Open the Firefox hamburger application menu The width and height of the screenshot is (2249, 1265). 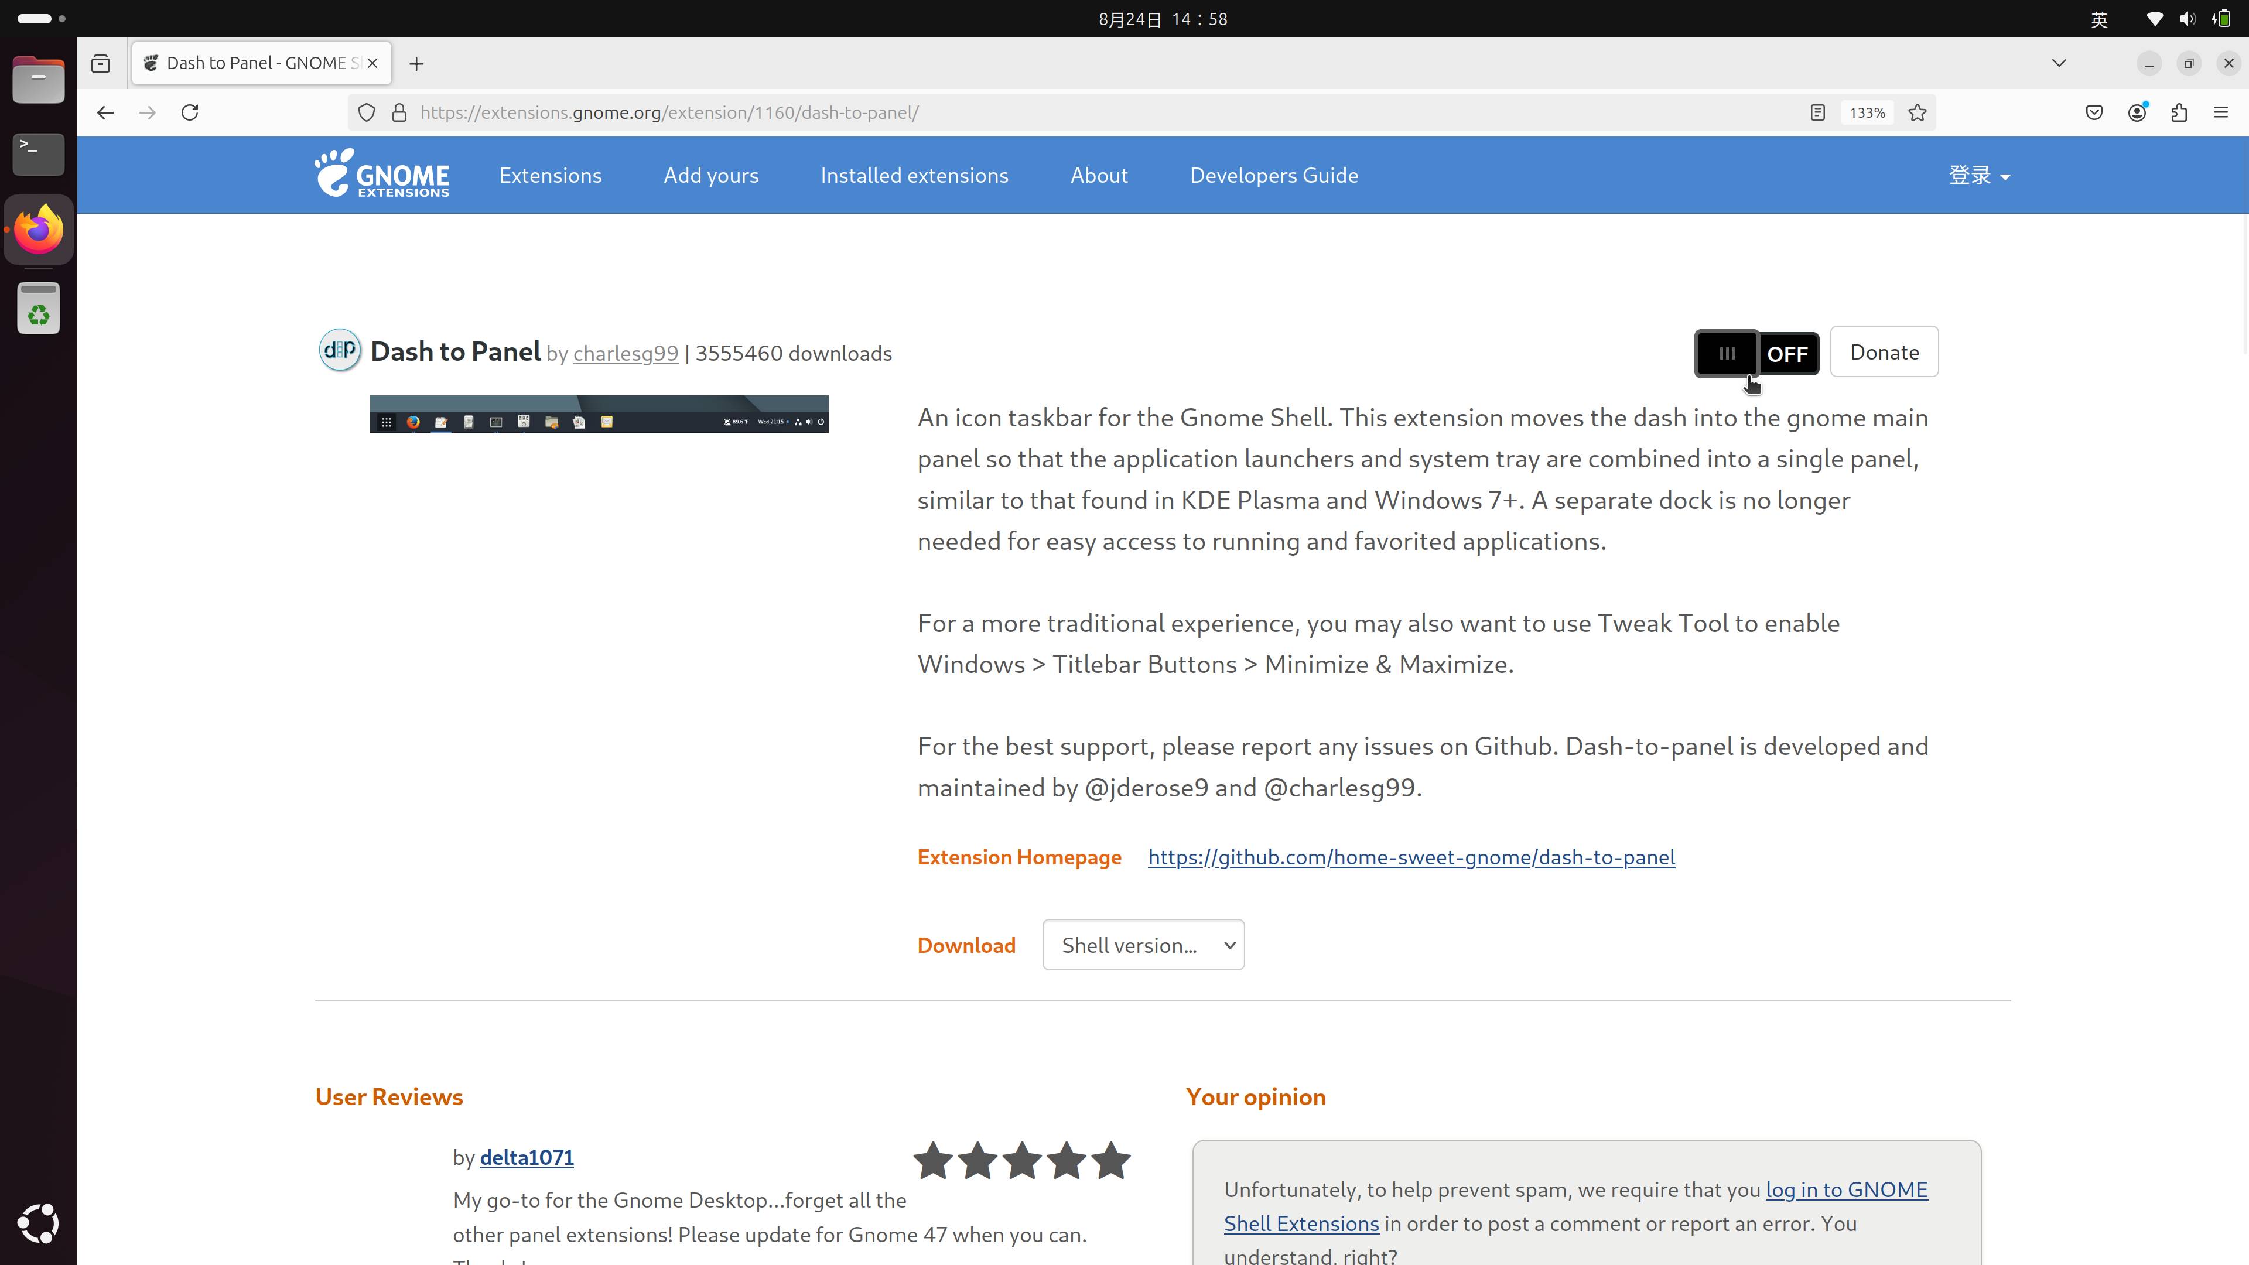click(2221, 112)
